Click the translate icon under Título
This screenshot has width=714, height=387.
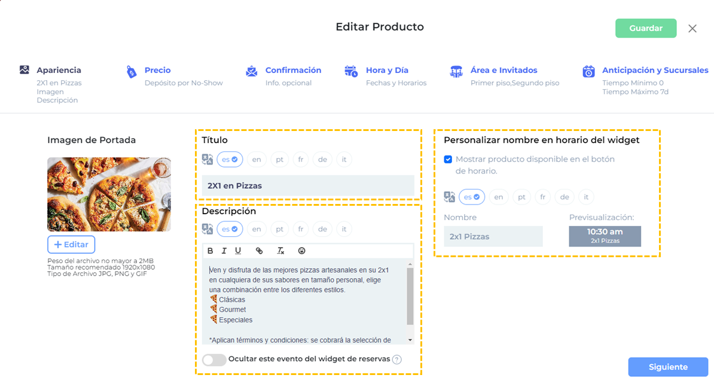tap(208, 159)
